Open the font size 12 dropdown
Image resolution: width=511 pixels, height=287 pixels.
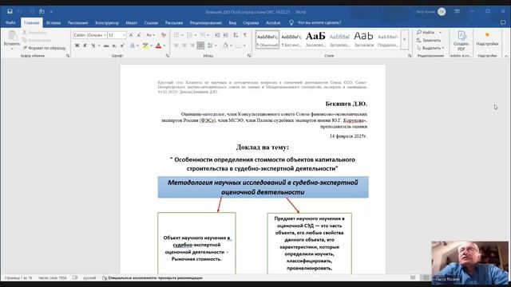tap(124, 35)
